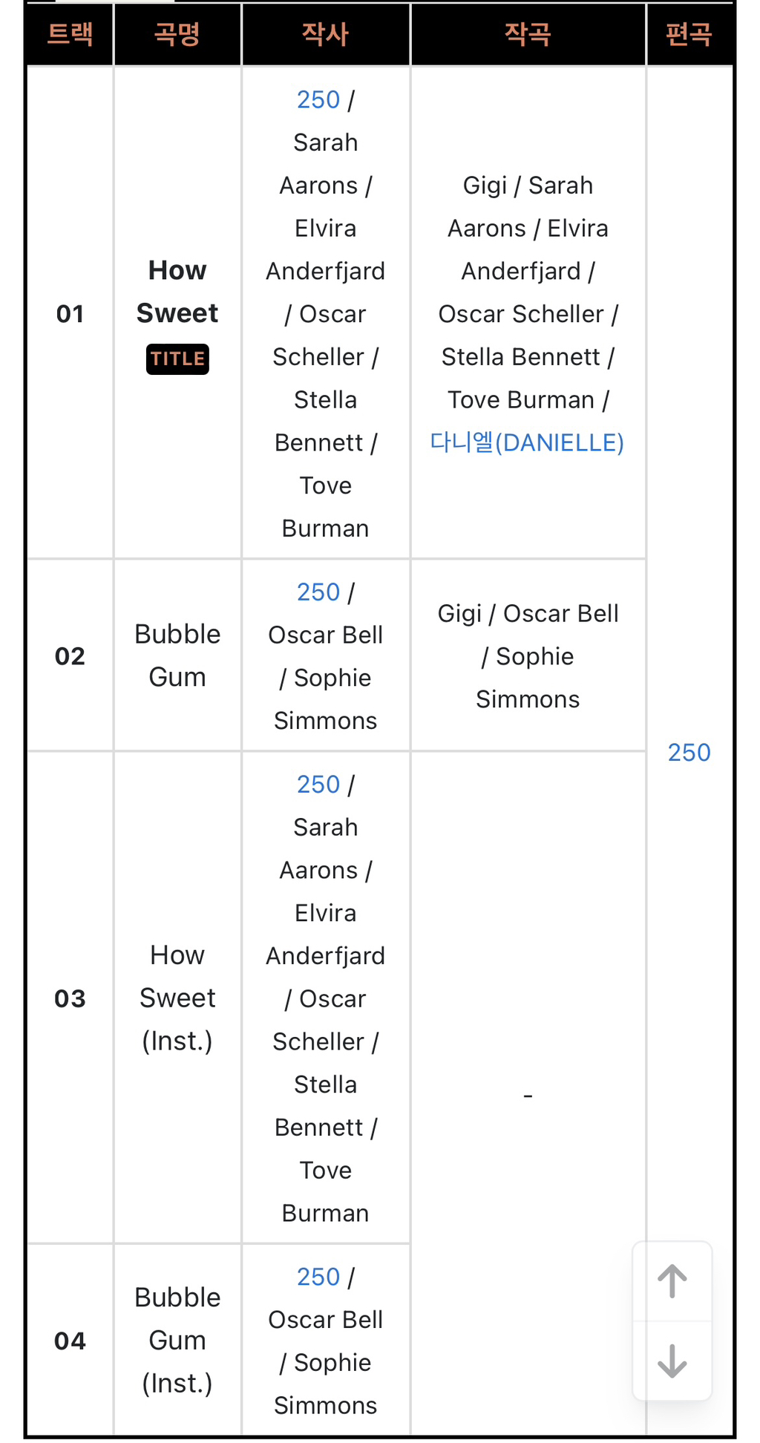Click the Gigi / Oscar Bell composer cell

click(x=528, y=656)
